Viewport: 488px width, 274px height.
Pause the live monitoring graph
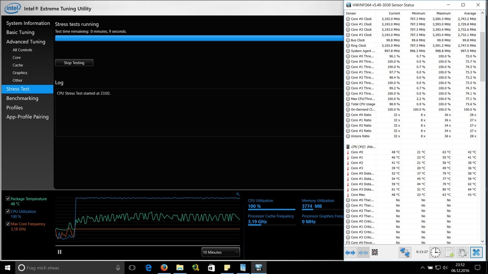pos(60,252)
